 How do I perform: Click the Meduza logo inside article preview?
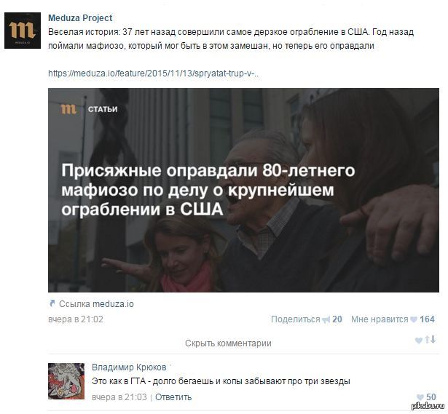68,109
